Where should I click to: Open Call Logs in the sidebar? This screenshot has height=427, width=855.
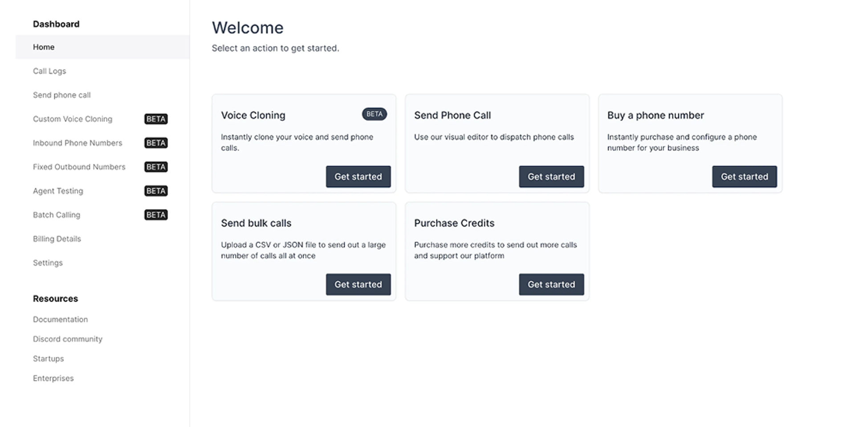49,71
